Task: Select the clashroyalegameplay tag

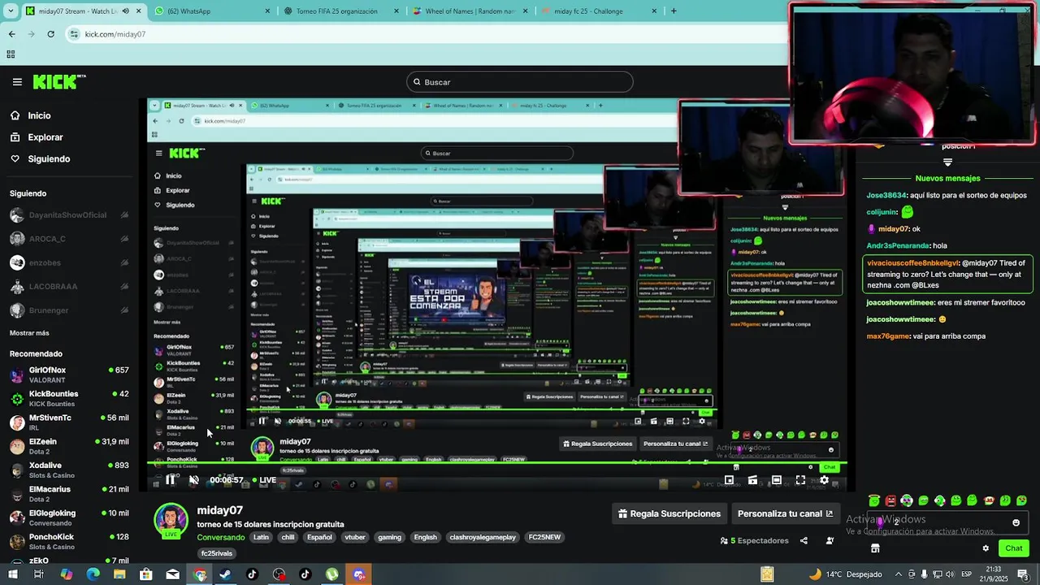Action: [x=483, y=537]
